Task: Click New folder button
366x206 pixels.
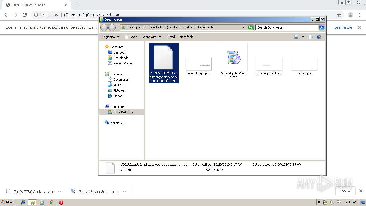Action: click(187, 37)
